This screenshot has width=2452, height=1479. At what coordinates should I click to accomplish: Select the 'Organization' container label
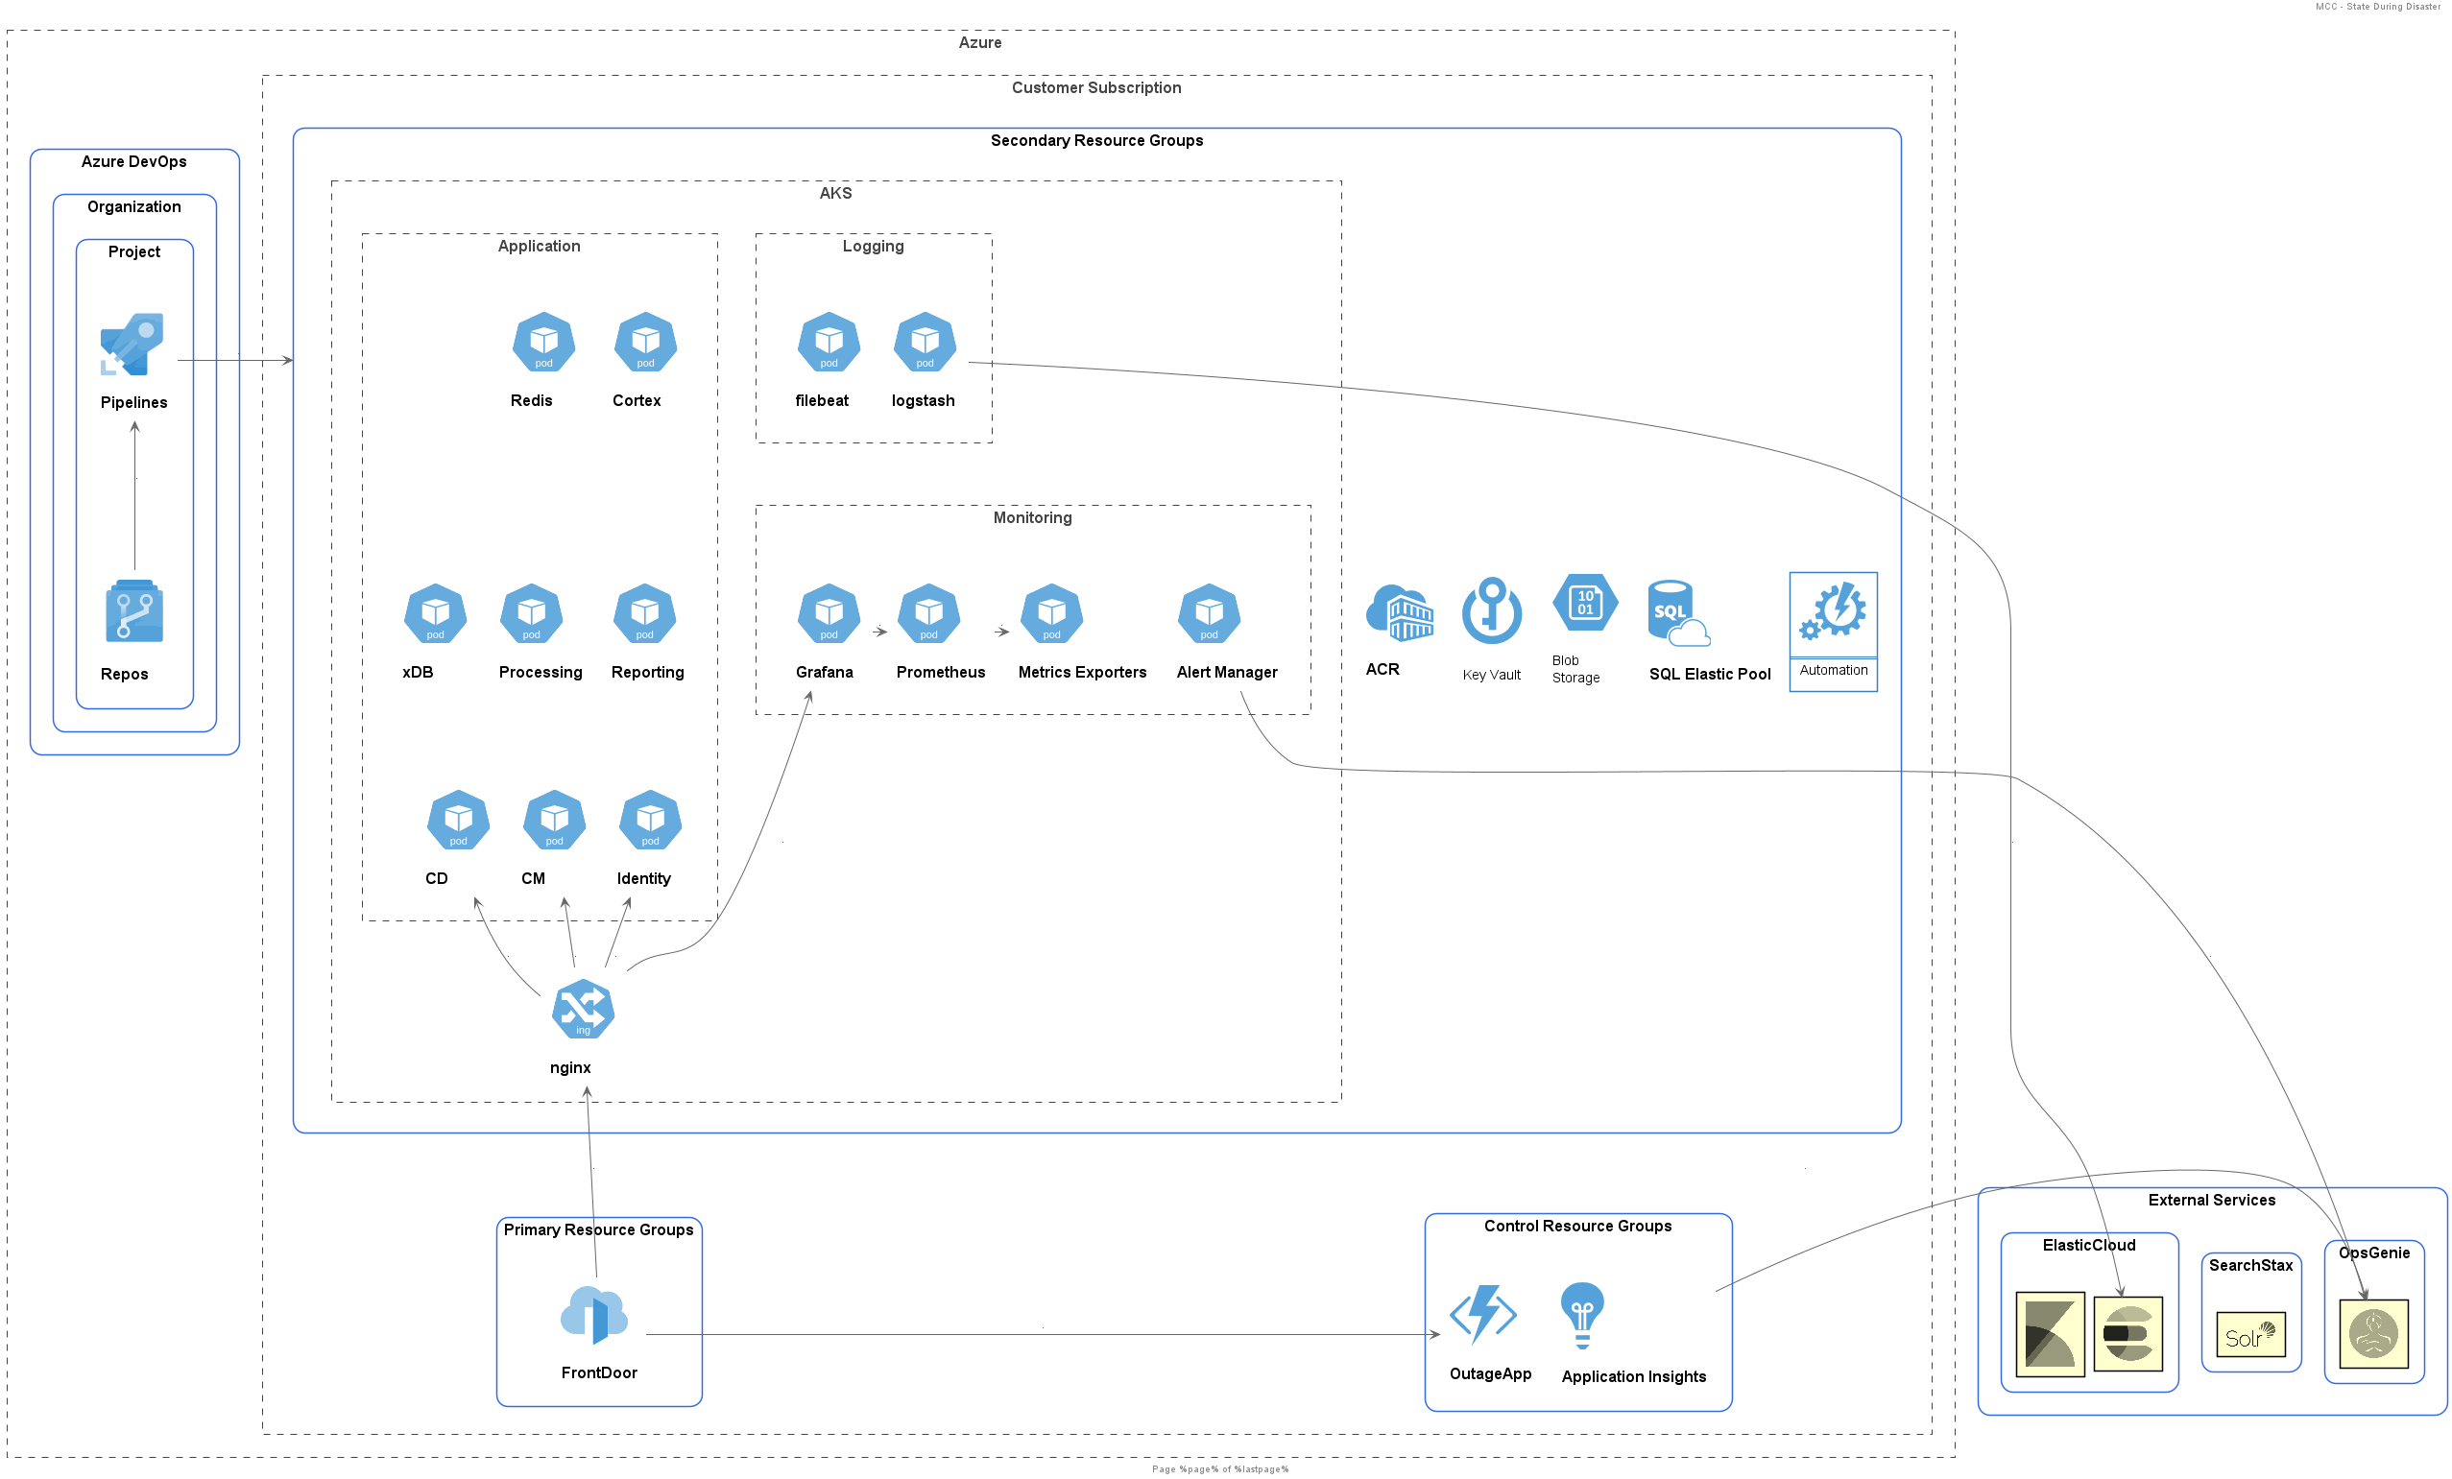pyautogui.click(x=134, y=207)
